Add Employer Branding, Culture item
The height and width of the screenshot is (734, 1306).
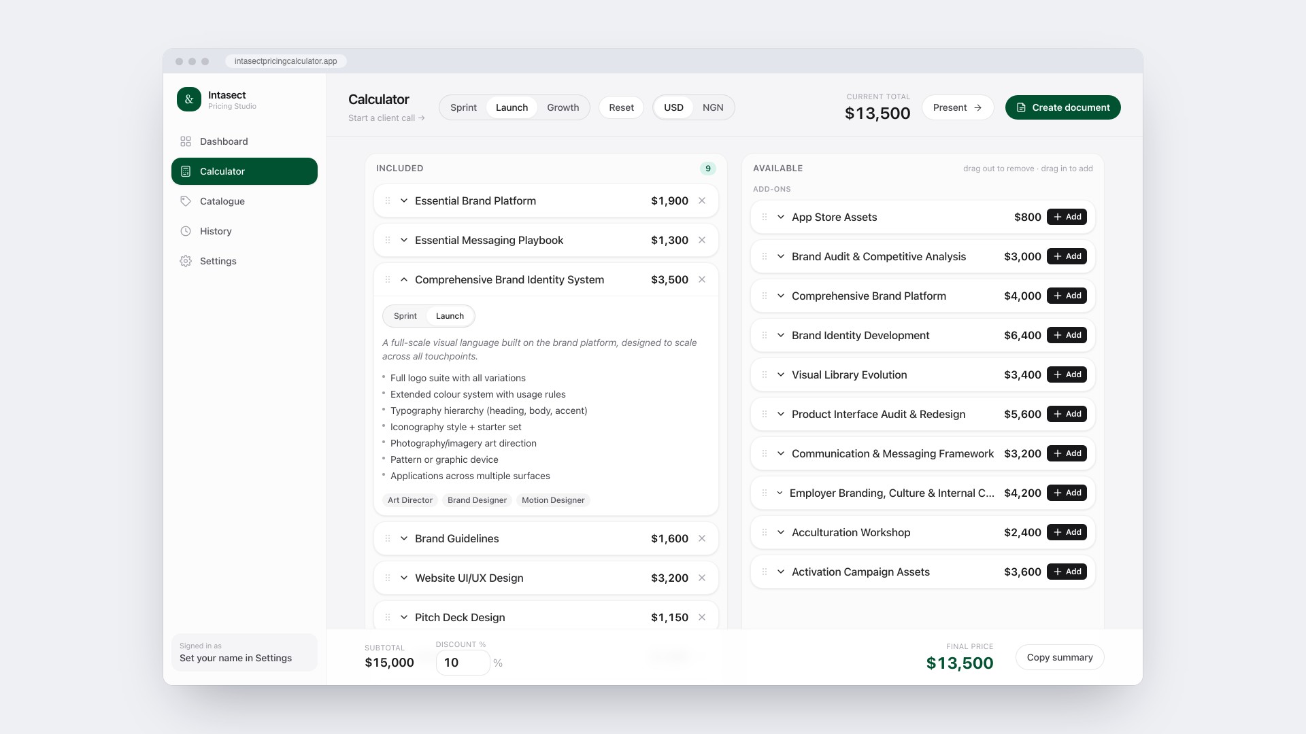point(1067,493)
